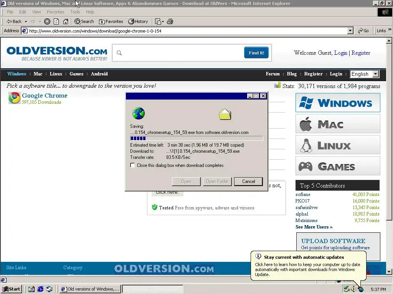
Task: Open the Edit menu
Action: (x=23, y=12)
